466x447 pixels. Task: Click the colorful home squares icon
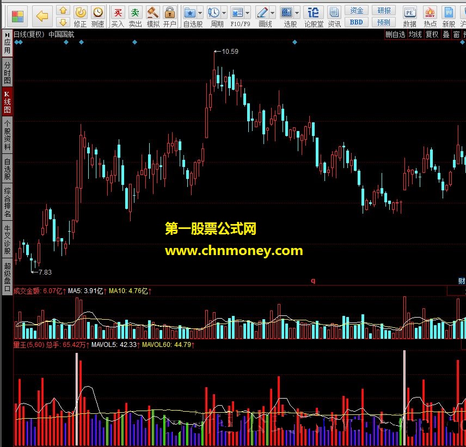17,16
